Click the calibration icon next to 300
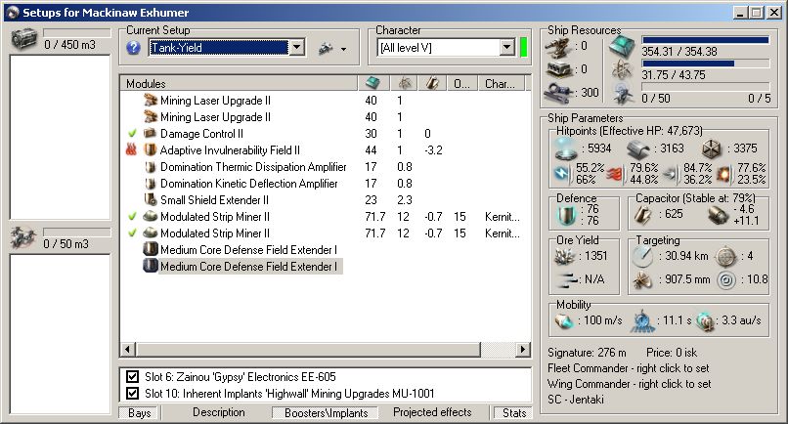Viewport: 788px width, 424px height. point(559,93)
